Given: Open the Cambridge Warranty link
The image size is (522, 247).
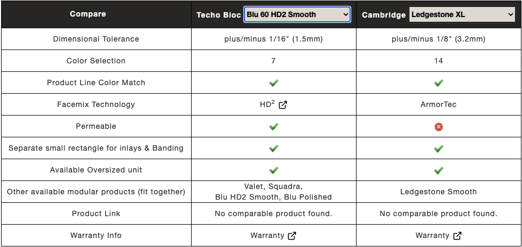Looking at the screenshot, I should tap(432, 236).
